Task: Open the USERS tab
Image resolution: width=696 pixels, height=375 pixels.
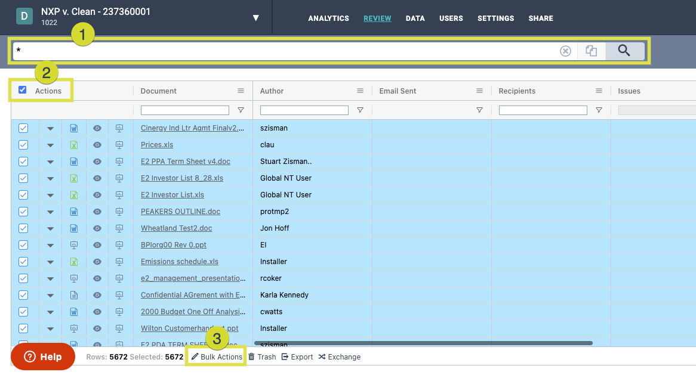Action: pos(451,18)
